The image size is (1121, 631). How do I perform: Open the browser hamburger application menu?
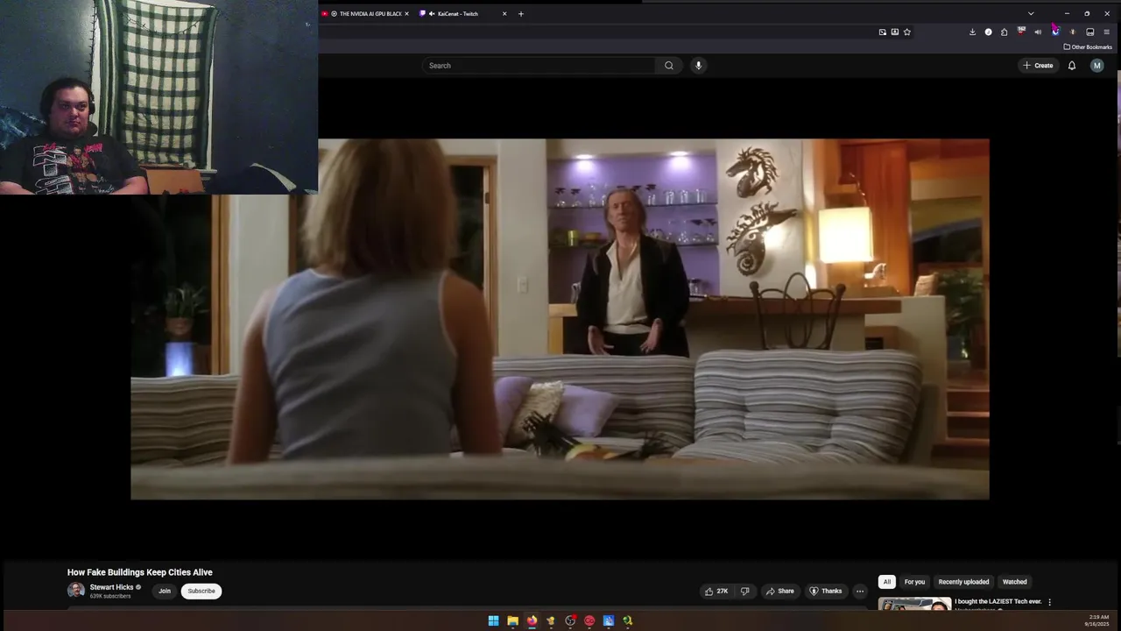coord(1106,32)
